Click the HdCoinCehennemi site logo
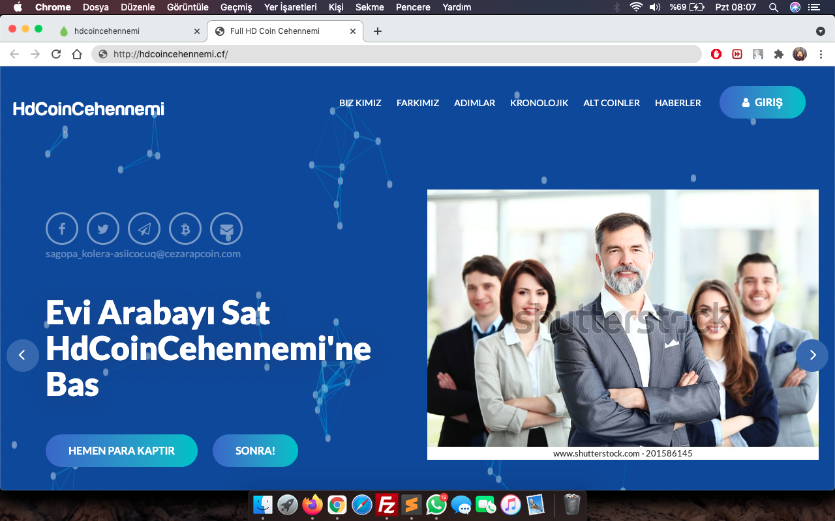This screenshot has width=835, height=521. pyautogui.click(x=89, y=109)
